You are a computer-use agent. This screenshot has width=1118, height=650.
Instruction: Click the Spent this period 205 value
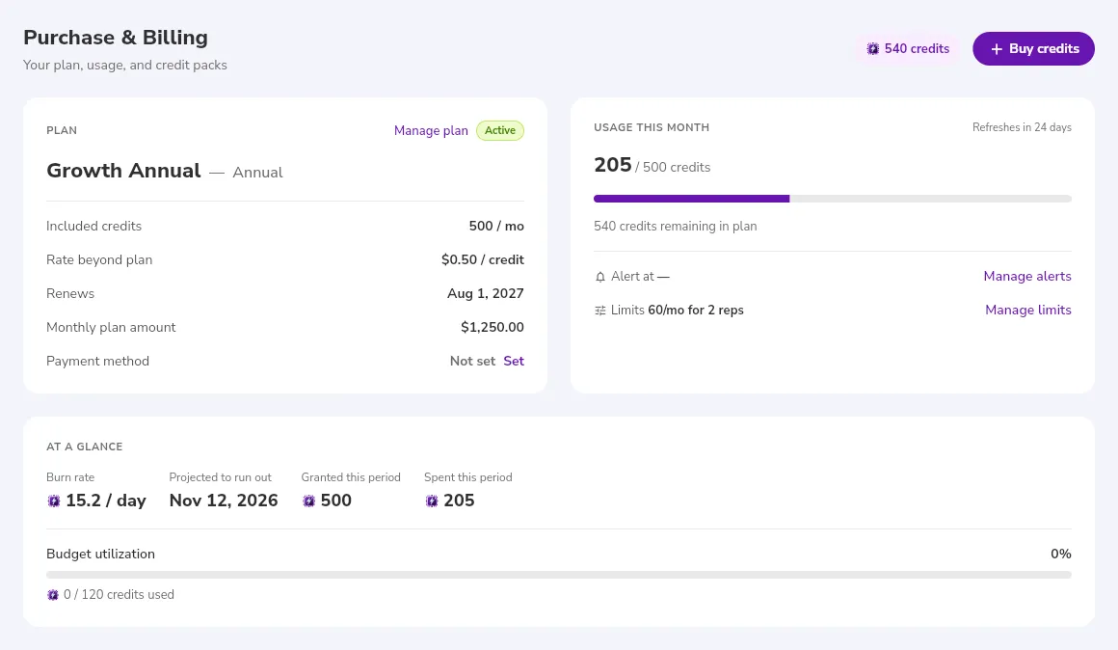(x=459, y=501)
